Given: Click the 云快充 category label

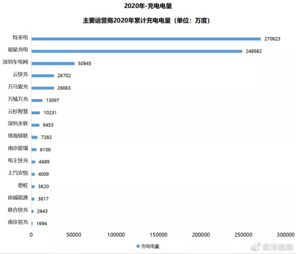Looking at the screenshot, I should coord(20,74).
